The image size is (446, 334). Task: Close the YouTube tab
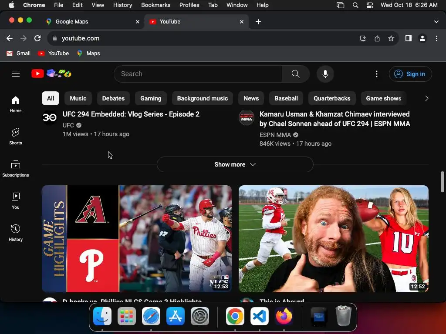(242, 22)
